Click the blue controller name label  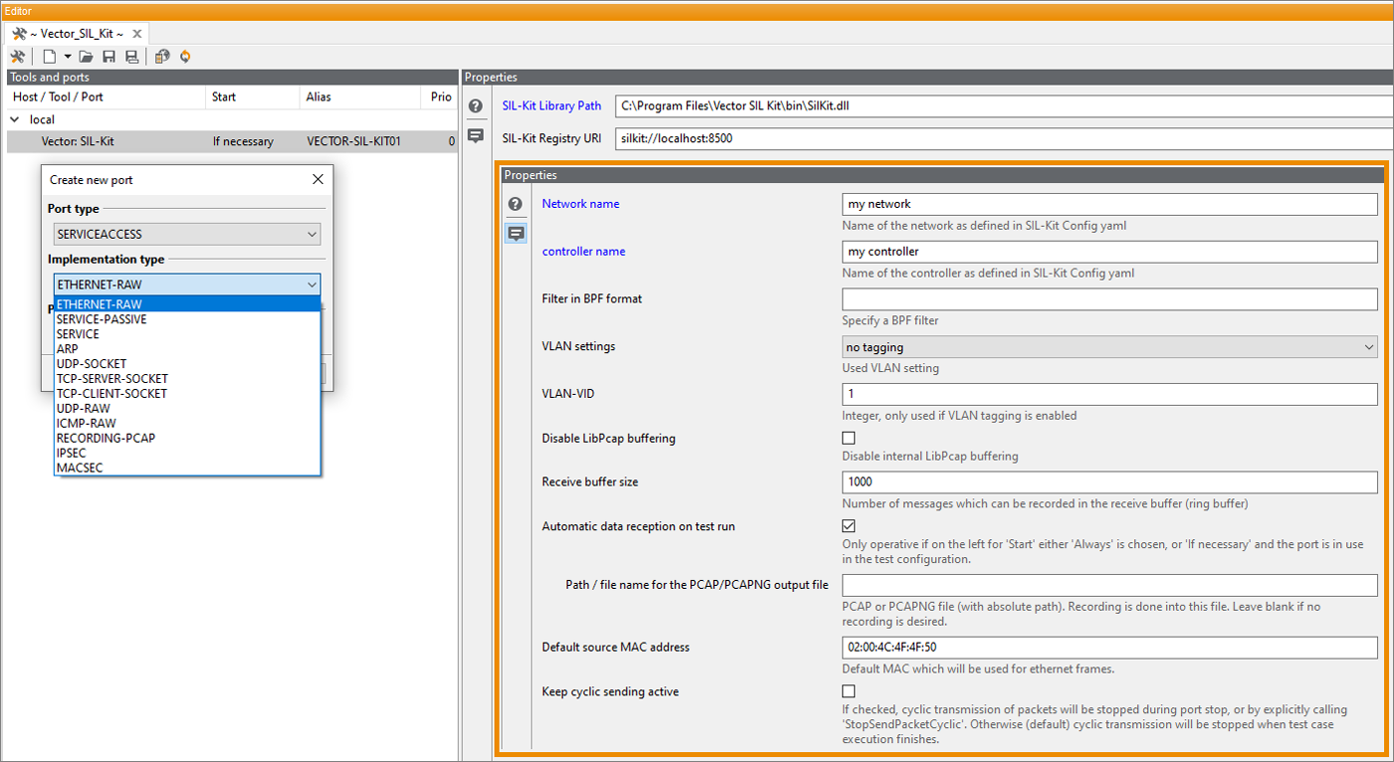tap(583, 252)
